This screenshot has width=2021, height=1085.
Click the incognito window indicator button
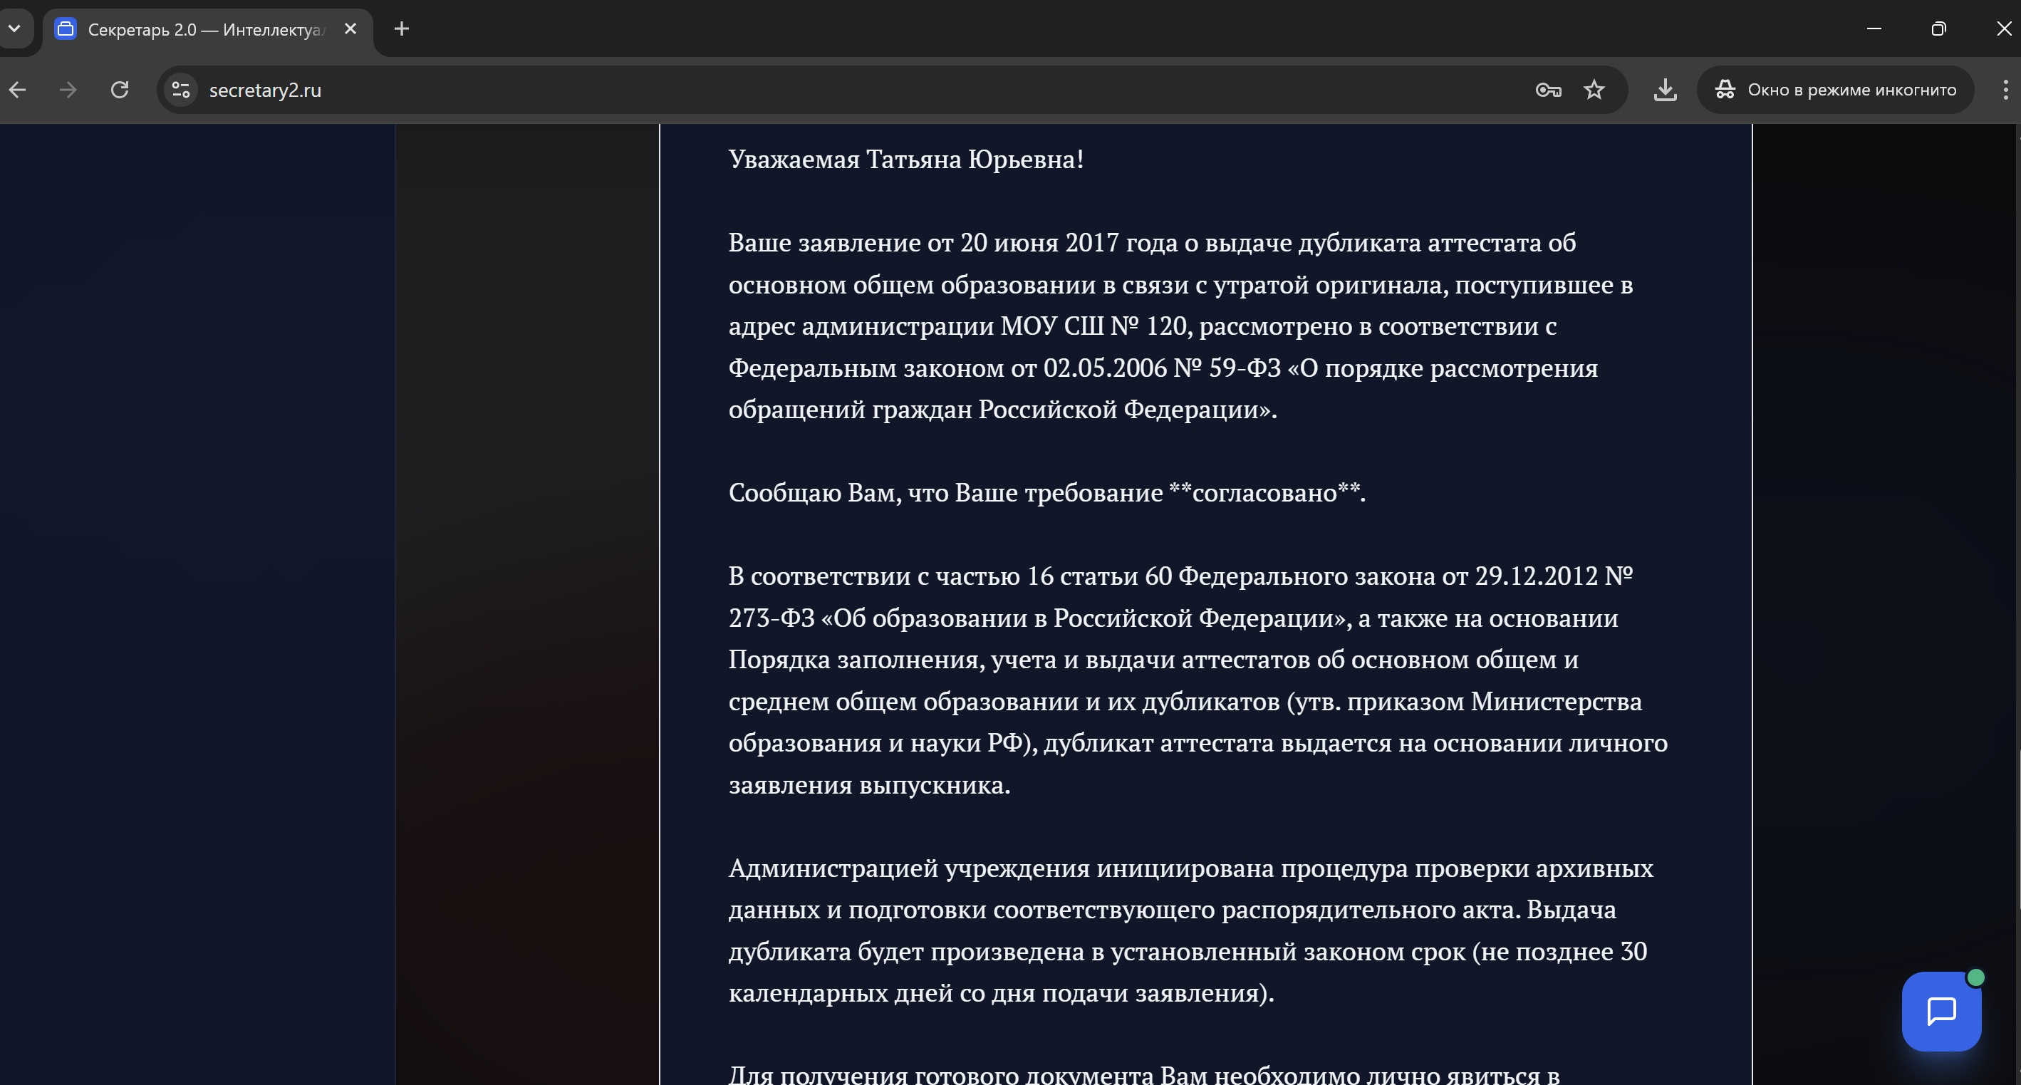1835,90
